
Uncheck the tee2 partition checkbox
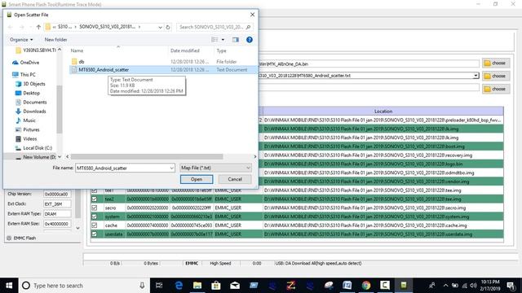click(95, 199)
